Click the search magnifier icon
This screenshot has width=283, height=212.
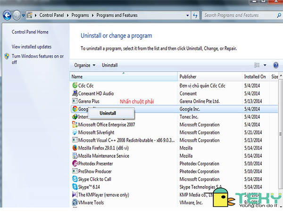coord(279,16)
